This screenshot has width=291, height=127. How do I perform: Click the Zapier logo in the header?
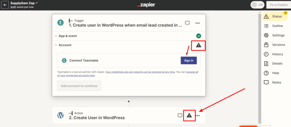pos(146,5)
